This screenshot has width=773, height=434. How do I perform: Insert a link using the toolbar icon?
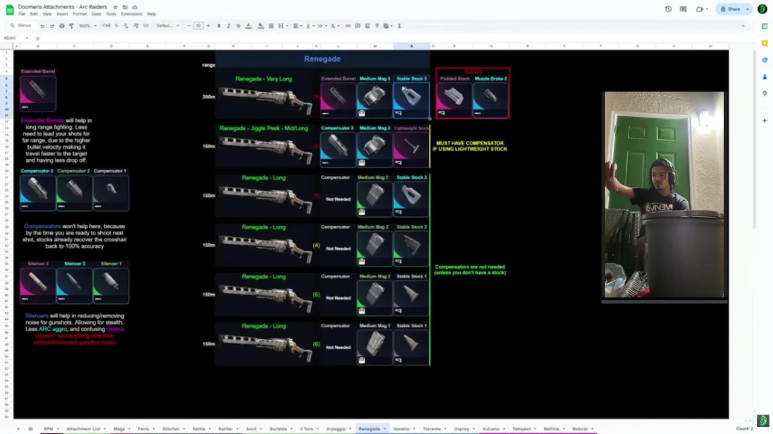click(x=348, y=26)
